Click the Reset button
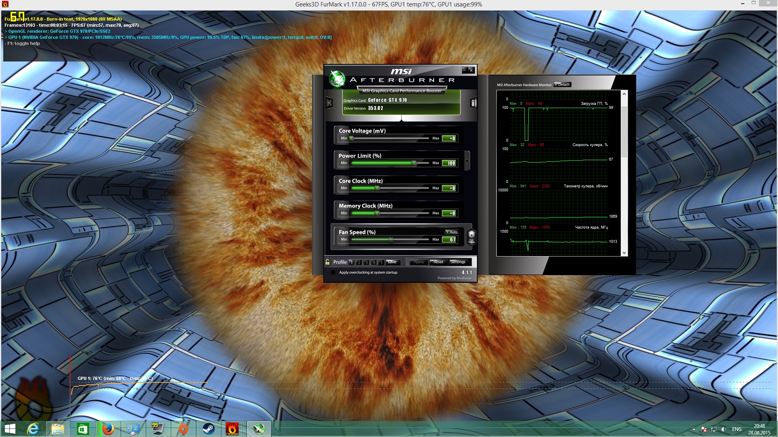This screenshot has height=437, width=778. (438, 262)
